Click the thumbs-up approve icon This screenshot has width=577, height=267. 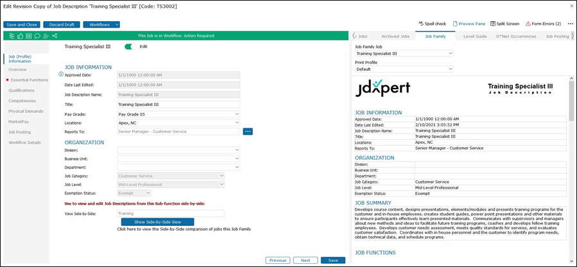tap(21, 36)
